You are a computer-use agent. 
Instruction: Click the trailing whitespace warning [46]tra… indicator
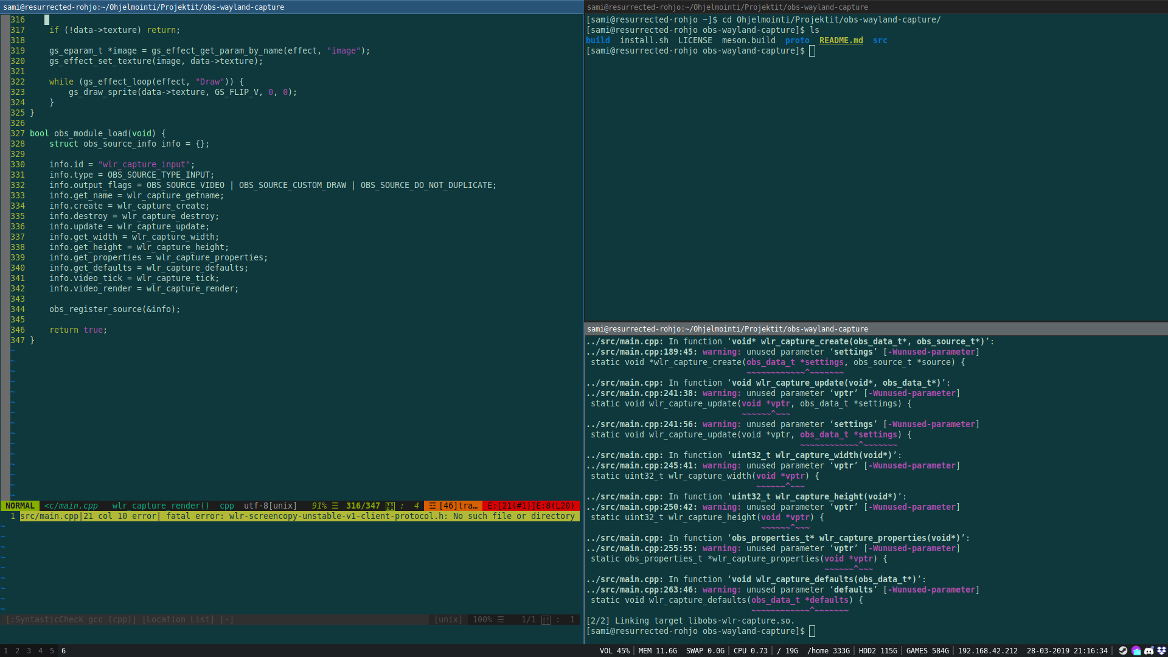455,506
